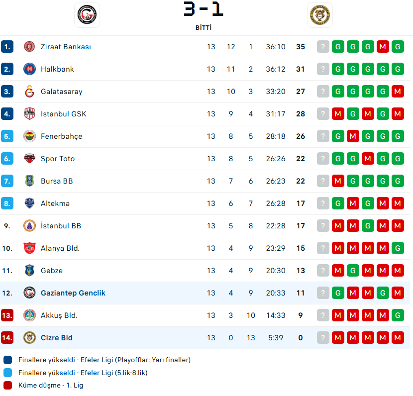This screenshot has height=396, width=413.
Task: Click the home team crest in match header
Action: click(87, 15)
